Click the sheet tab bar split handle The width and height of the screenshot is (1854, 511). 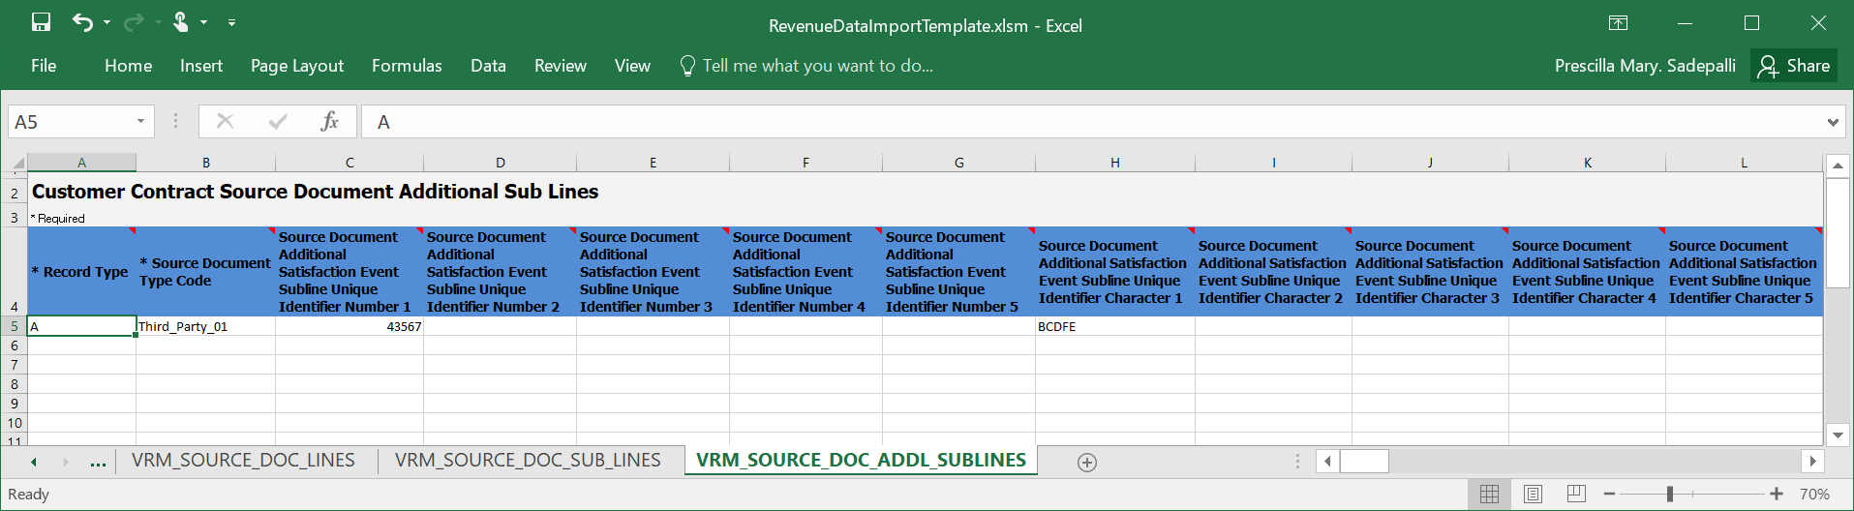coord(1297,462)
